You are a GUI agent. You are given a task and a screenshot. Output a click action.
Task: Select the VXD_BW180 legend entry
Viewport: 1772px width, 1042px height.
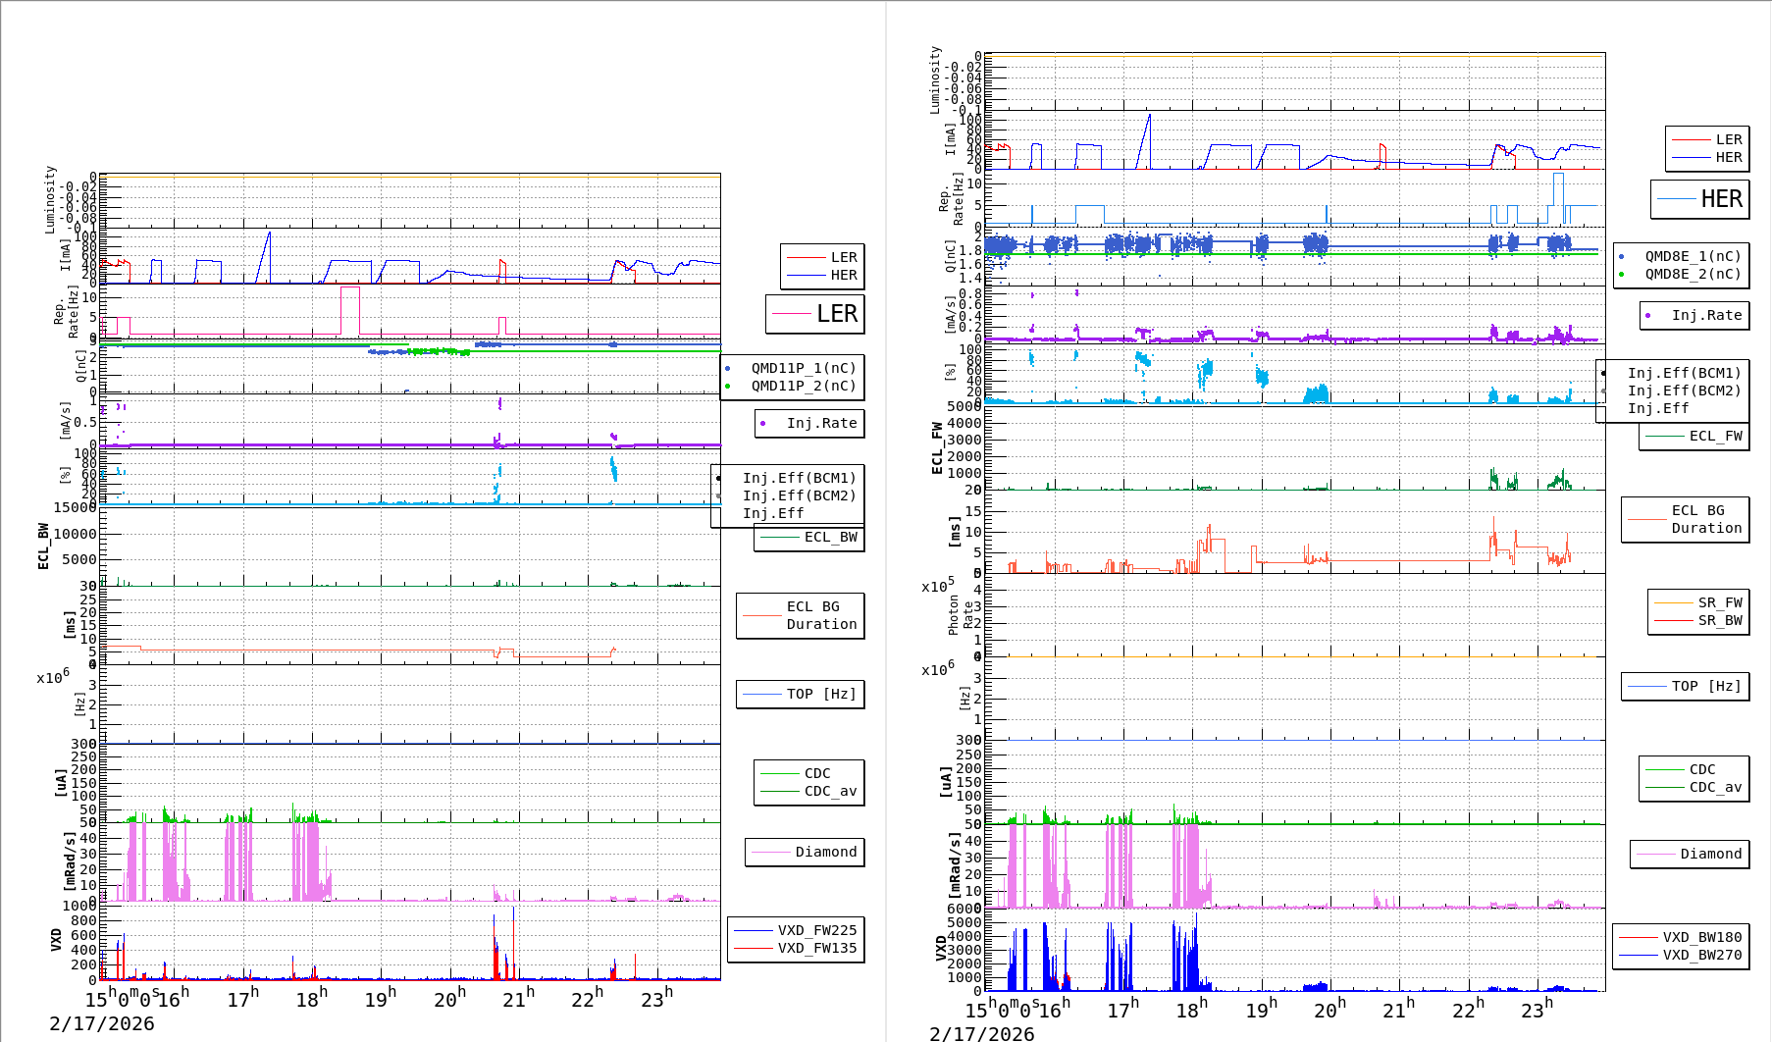pos(1701,937)
